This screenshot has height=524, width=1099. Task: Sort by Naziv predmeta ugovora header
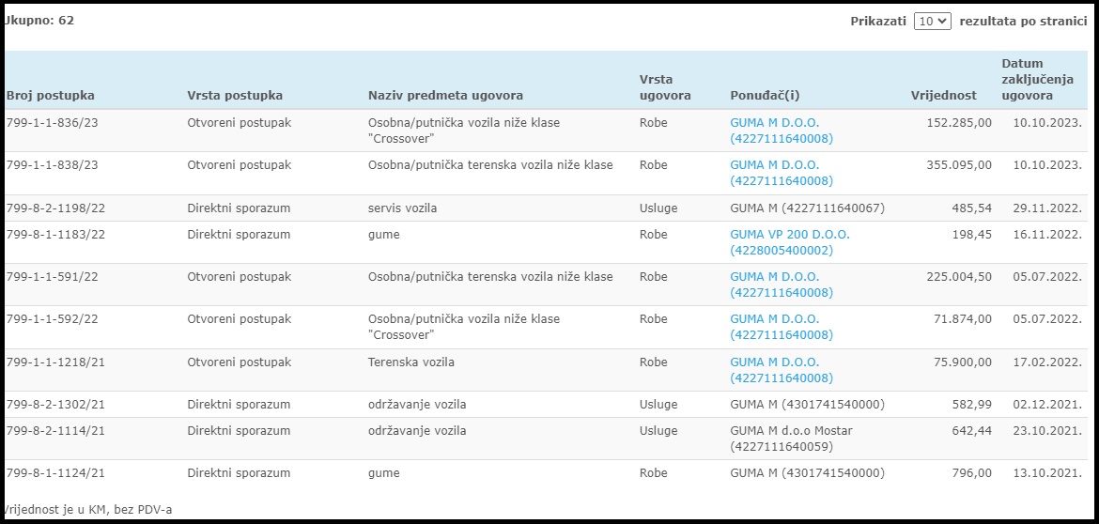click(445, 95)
